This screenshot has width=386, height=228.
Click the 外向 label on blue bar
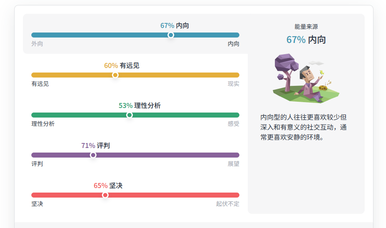click(x=37, y=44)
